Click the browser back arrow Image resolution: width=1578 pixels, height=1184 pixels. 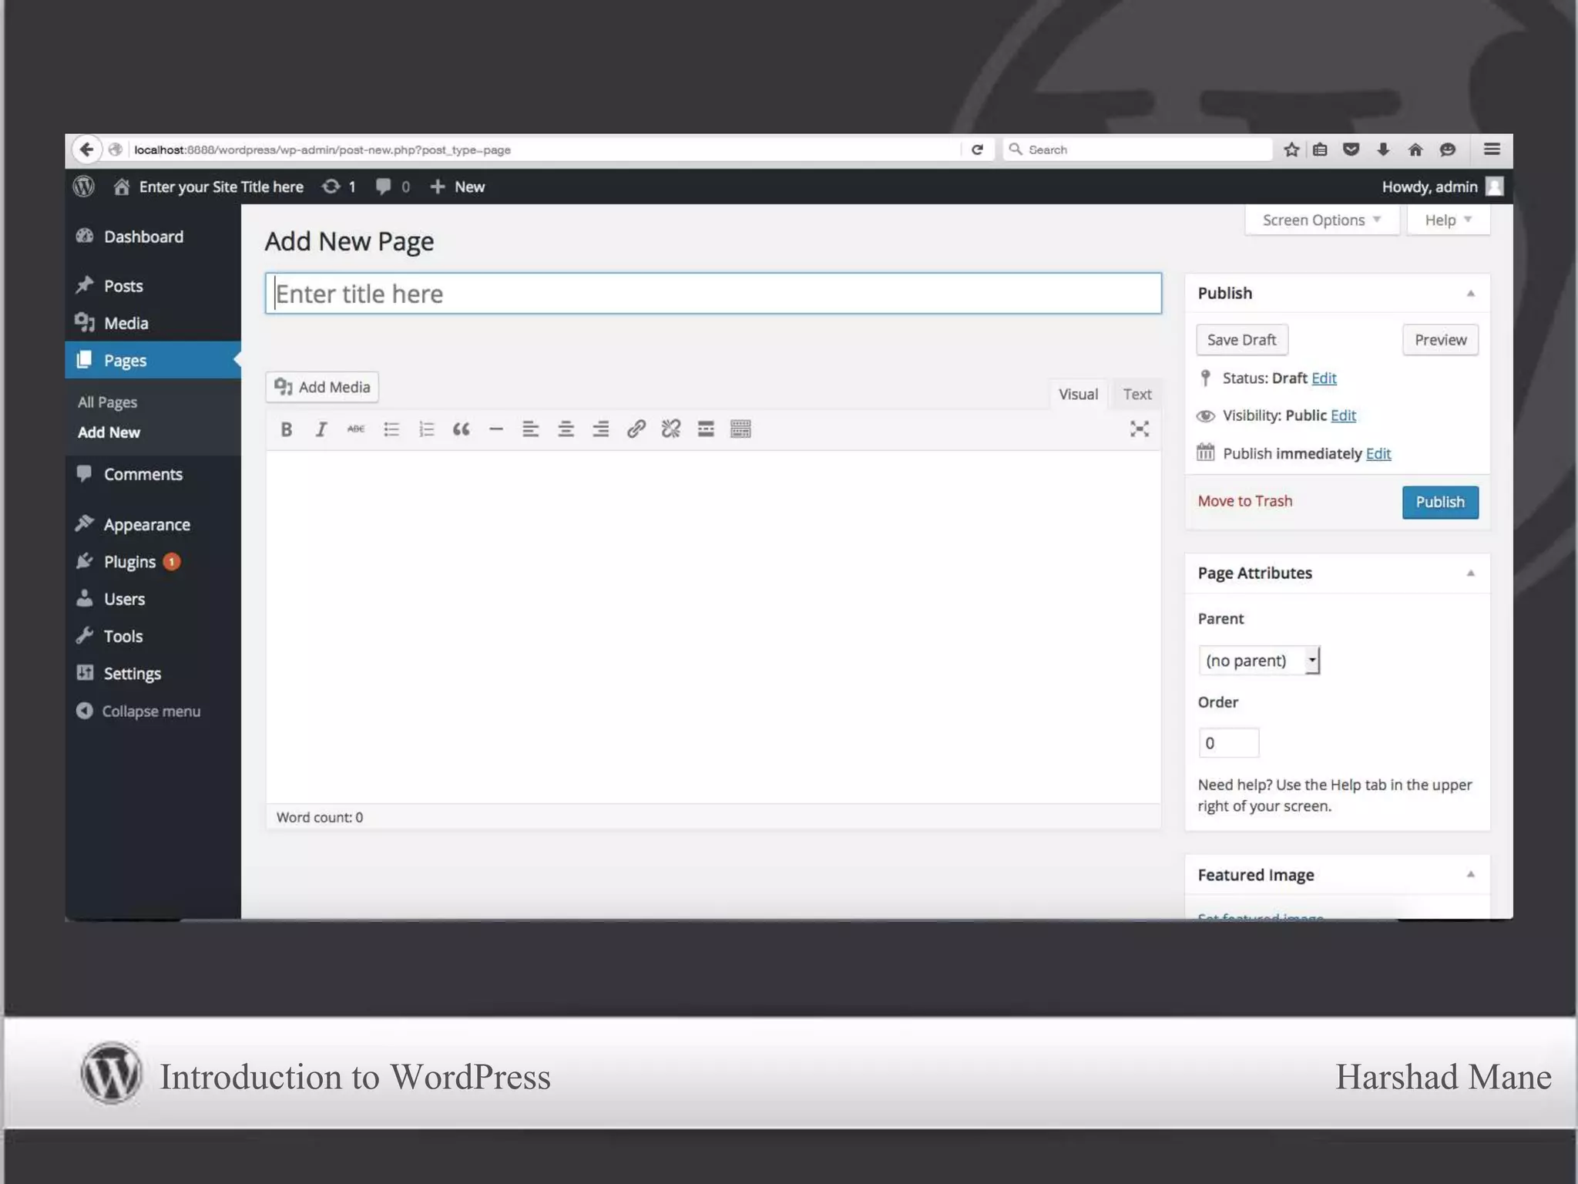pyautogui.click(x=87, y=150)
